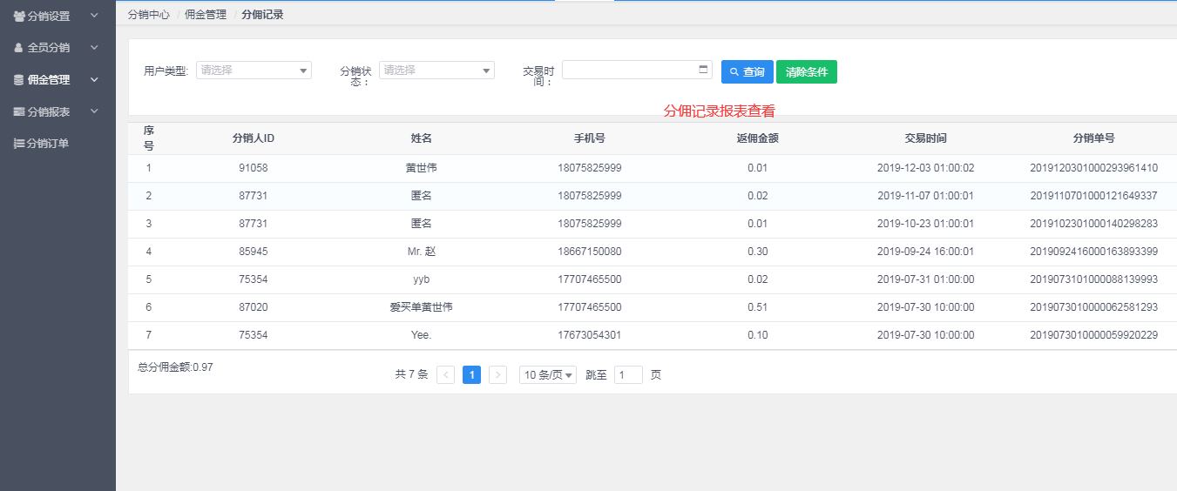Focus the 交易时间 date input field

pos(637,70)
